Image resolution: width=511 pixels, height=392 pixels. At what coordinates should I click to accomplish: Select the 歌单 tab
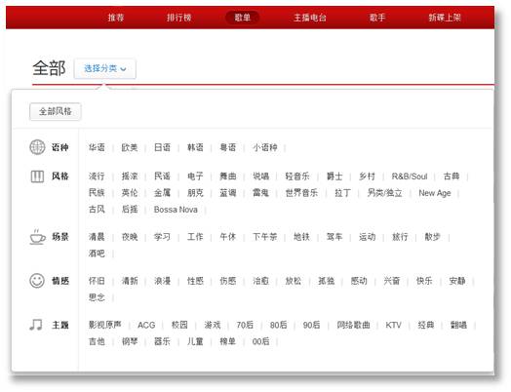(x=243, y=18)
